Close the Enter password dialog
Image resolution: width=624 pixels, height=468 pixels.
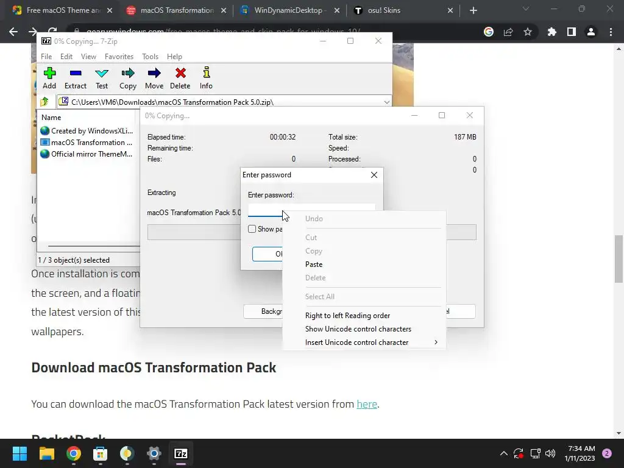pyautogui.click(x=374, y=175)
